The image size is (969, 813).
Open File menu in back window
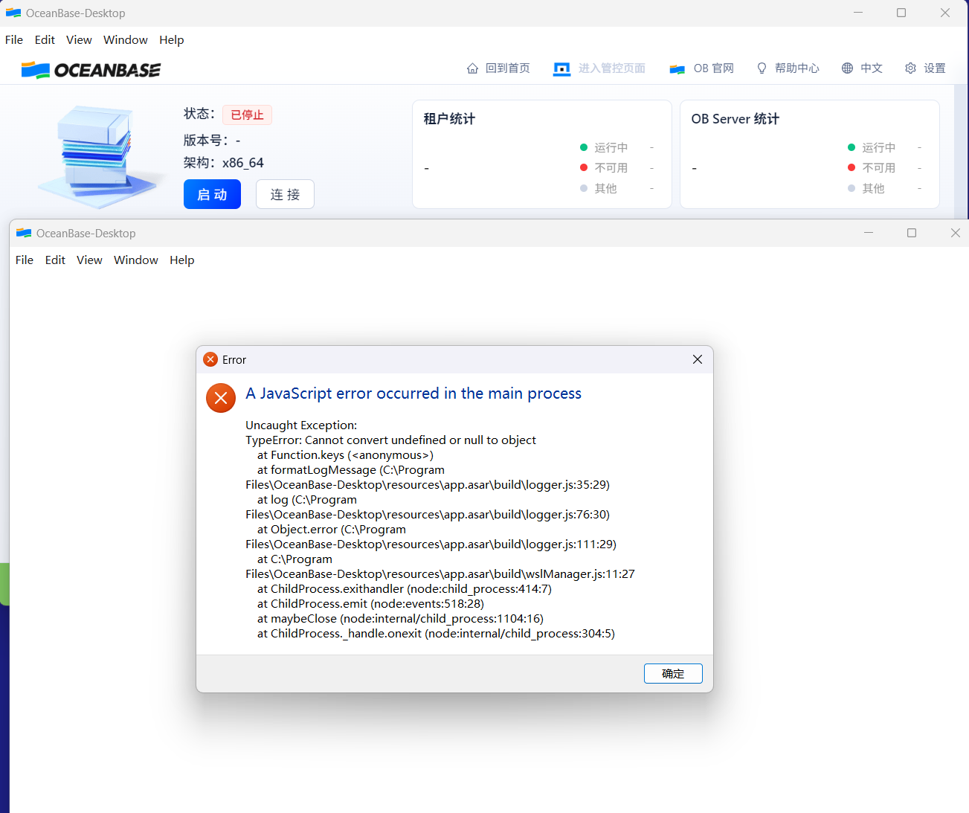pyautogui.click(x=14, y=40)
